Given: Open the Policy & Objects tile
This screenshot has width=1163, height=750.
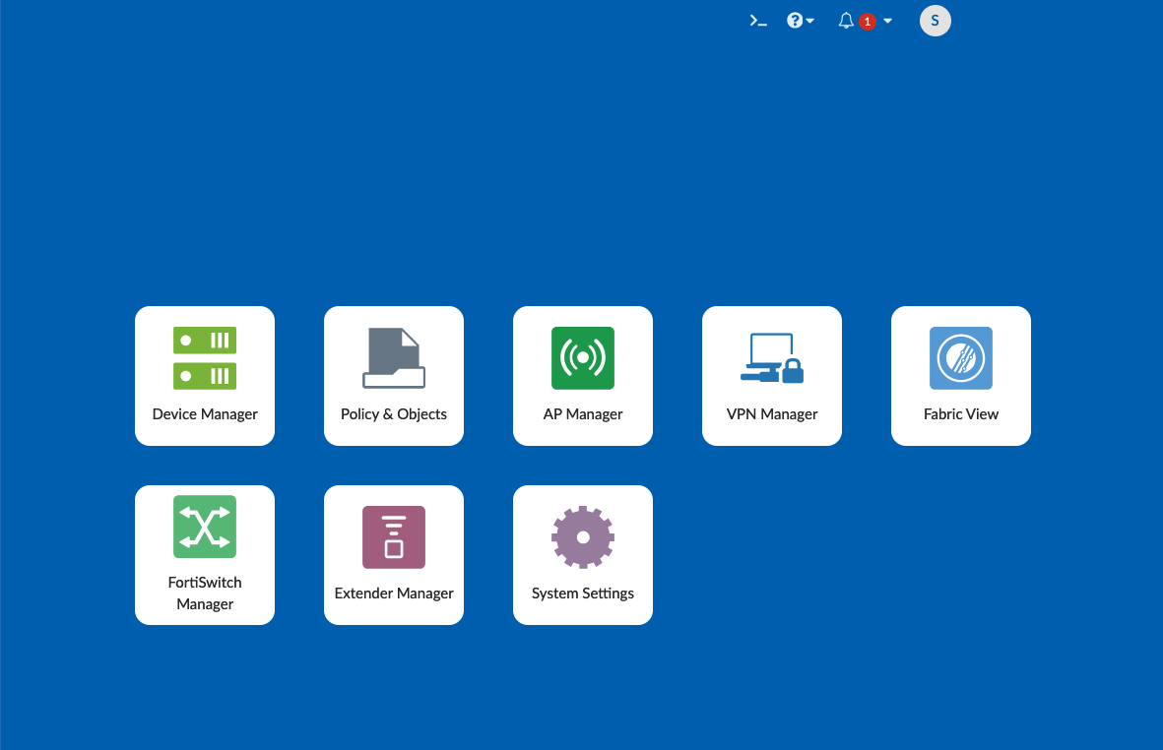Looking at the screenshot, I should click(394, 376).
